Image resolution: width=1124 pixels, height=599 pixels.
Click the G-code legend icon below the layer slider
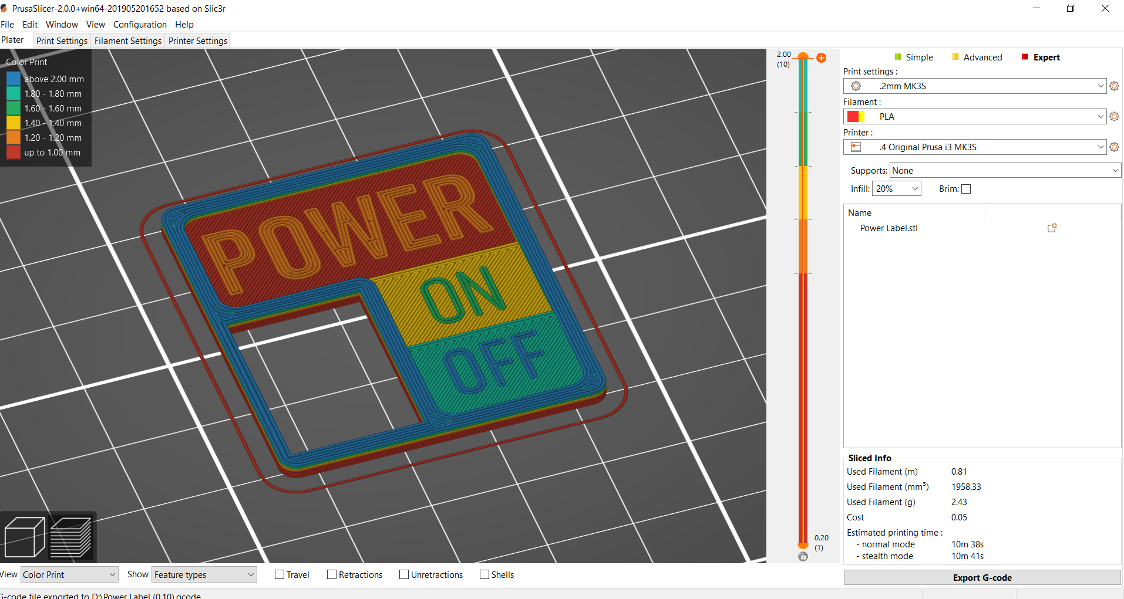tap(803, 556)
